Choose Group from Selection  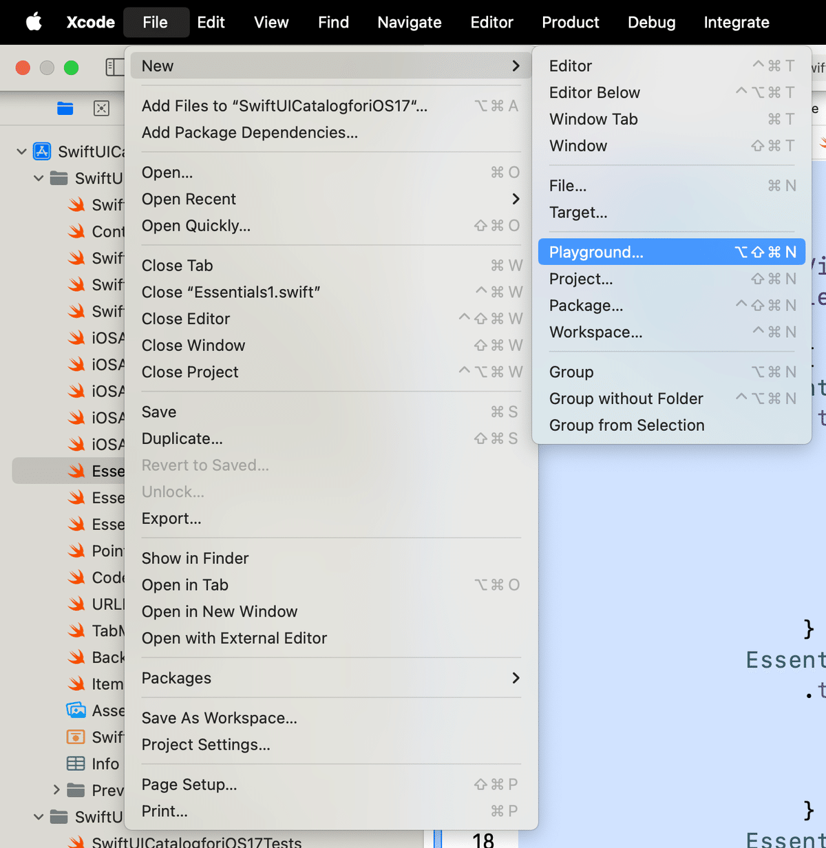coord(672,425)
